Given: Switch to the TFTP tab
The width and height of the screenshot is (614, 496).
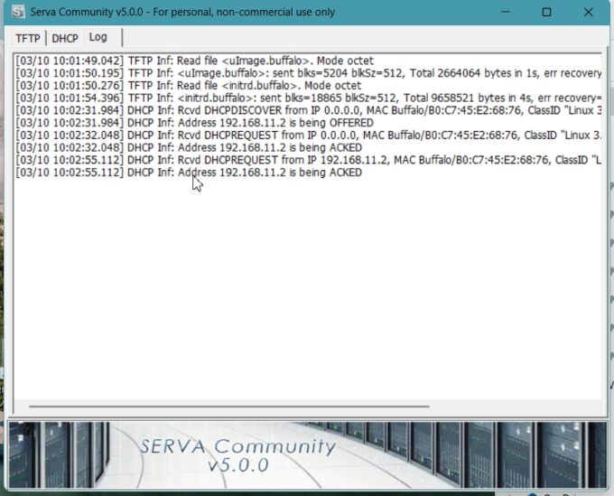Looking at the screenshot, I should click(27, 38).
